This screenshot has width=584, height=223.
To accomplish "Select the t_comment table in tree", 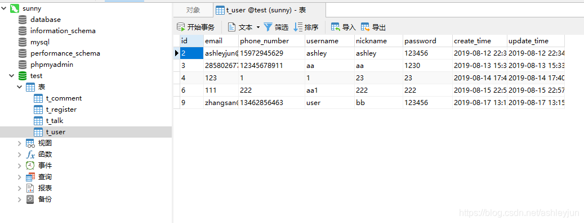I will 64,98.
